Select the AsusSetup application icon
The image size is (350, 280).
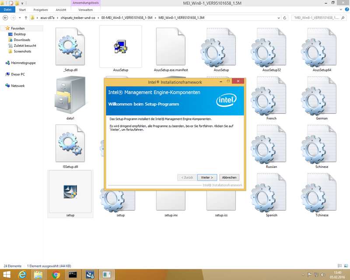121,46
